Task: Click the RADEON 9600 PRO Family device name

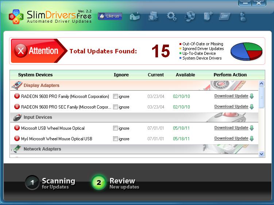Action: point(65,96)
